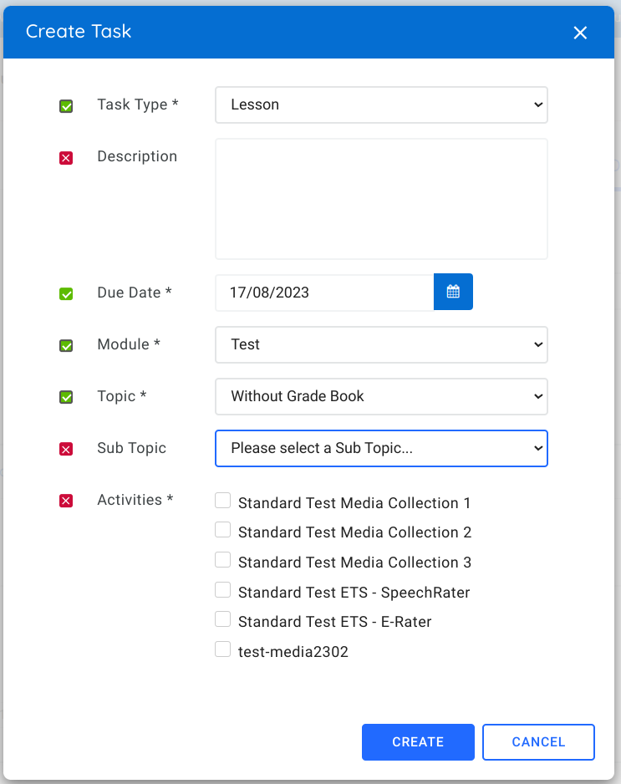
Task: Open the Topic dropdown
Action: click(381, 396)
